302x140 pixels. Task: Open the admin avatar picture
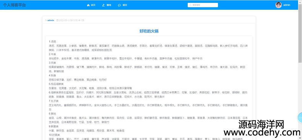[x=279, y=5]
